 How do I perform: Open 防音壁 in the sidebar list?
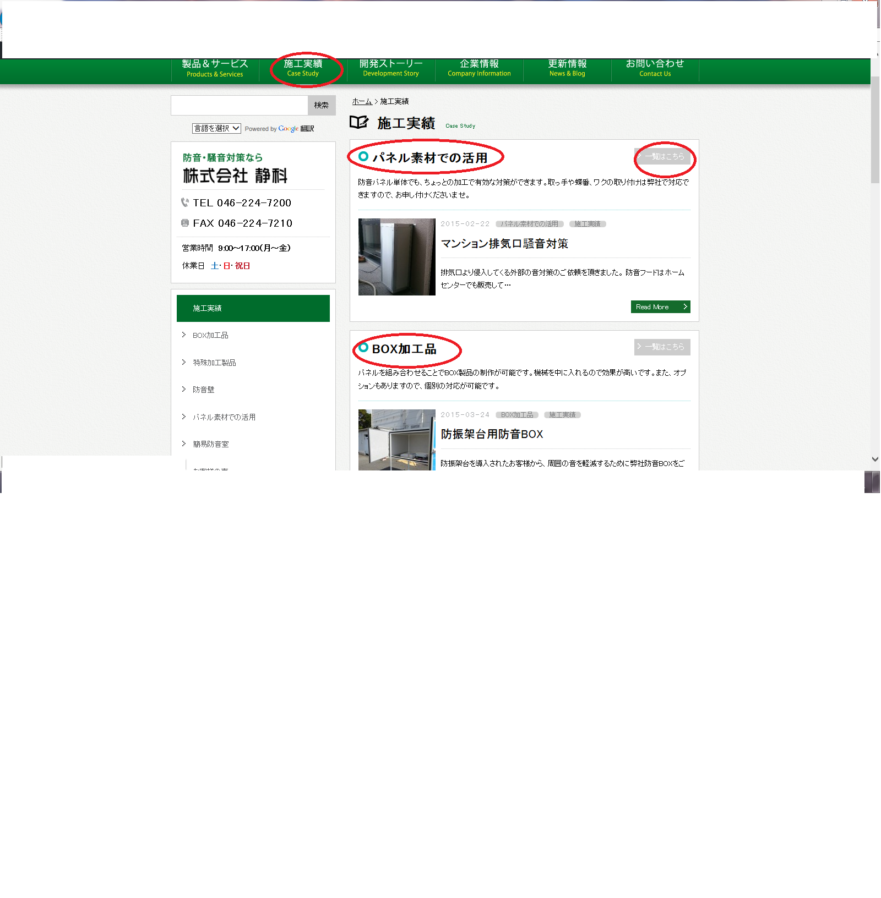pyautogui.click(x=204, y=390)
